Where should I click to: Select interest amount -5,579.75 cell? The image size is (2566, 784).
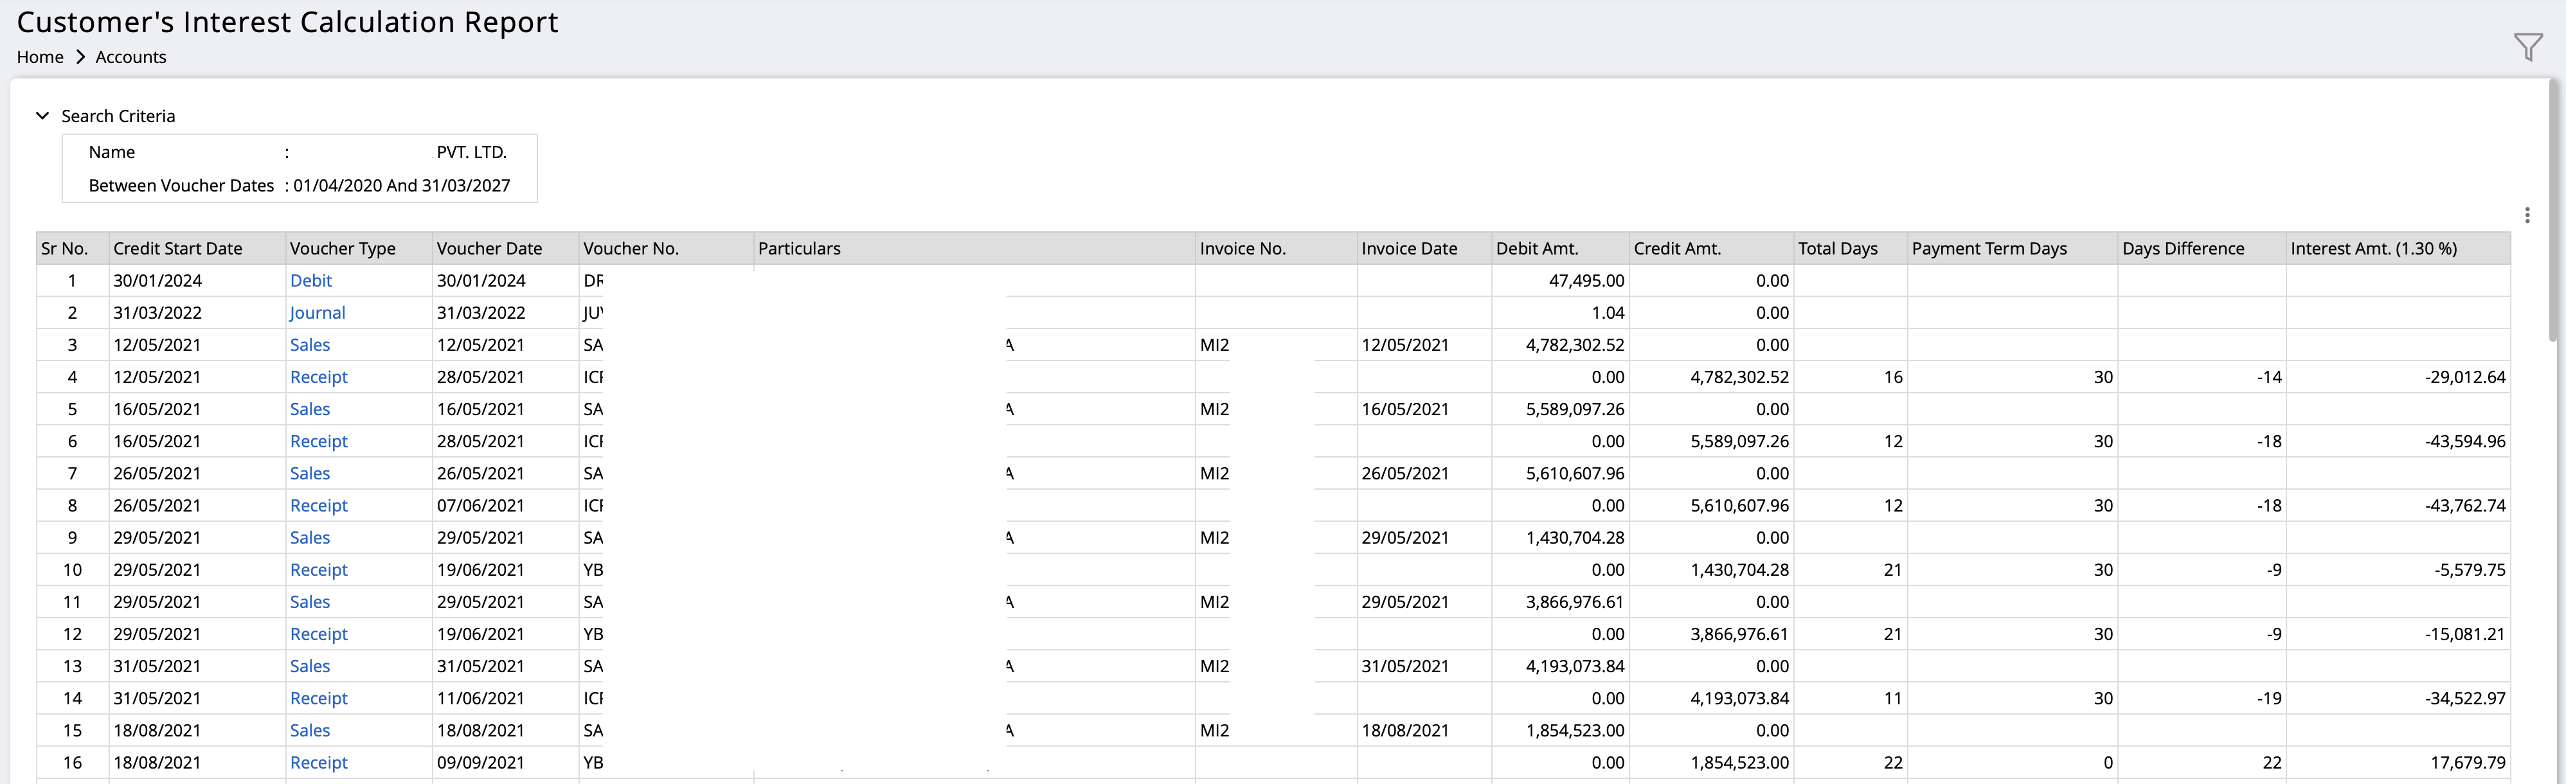tap(2398, 570)
